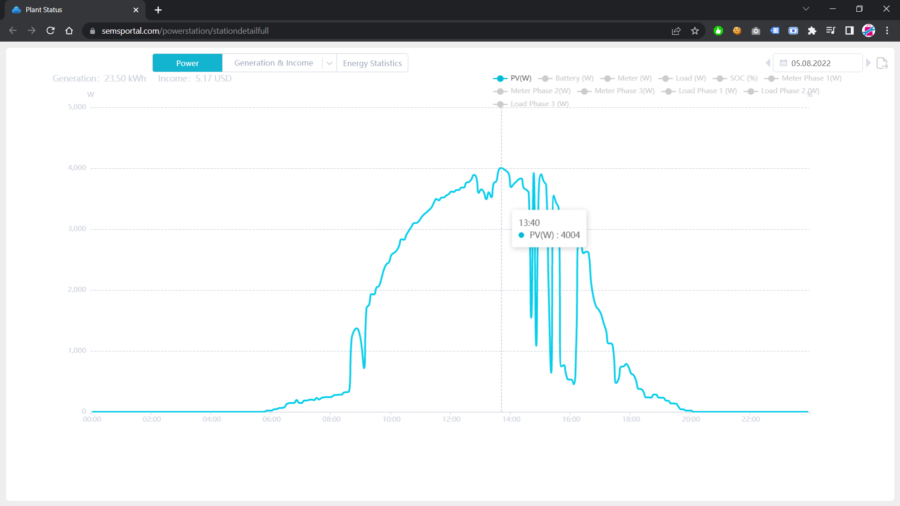Image resolution: width=900 pixels, height=506 pixels.
Task: Bookmark this page with star icon
Action: pyautogui.click(x=695, y=31)
